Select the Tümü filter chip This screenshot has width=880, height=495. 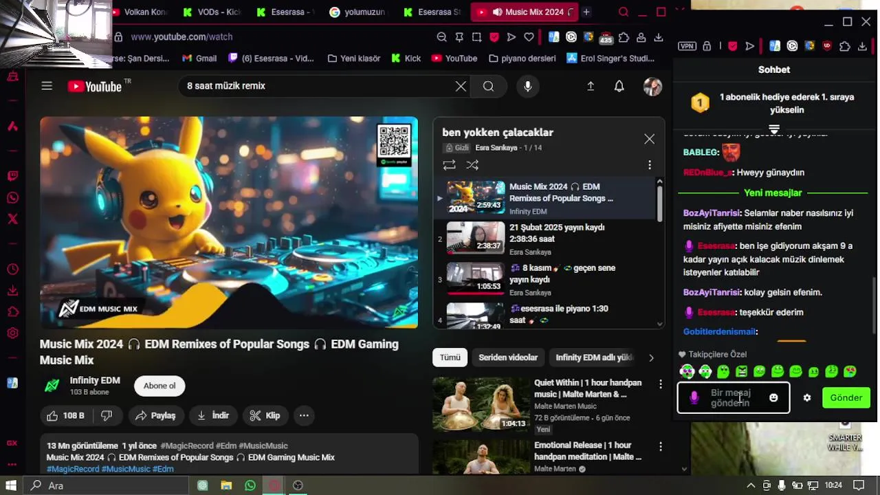click(x=450, y=357)
